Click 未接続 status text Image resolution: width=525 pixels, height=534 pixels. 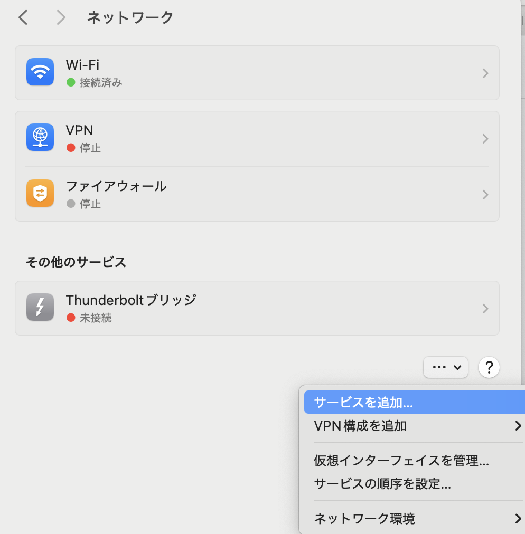96,318
